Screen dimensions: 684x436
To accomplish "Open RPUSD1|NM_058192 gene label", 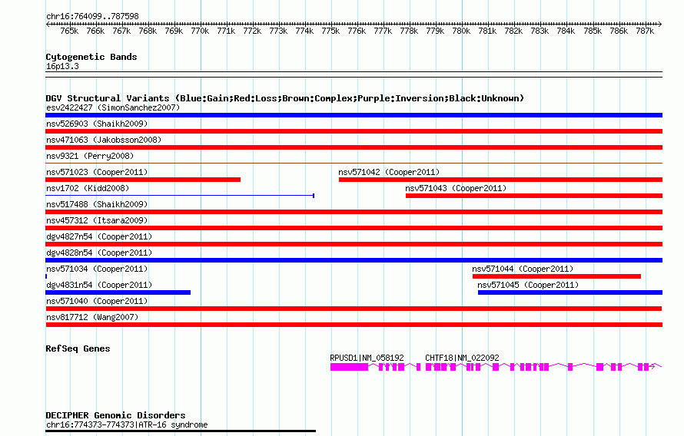I will [x=367, y=358].
